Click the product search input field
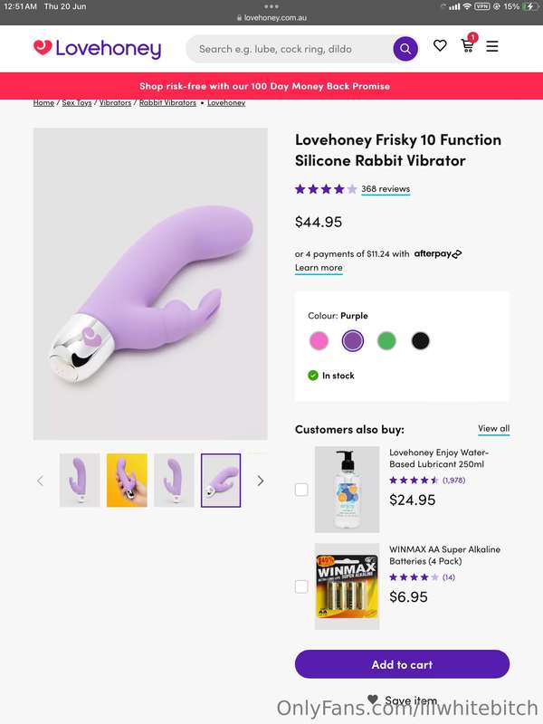This screenshot has width=543, height=724. point(289,49)
